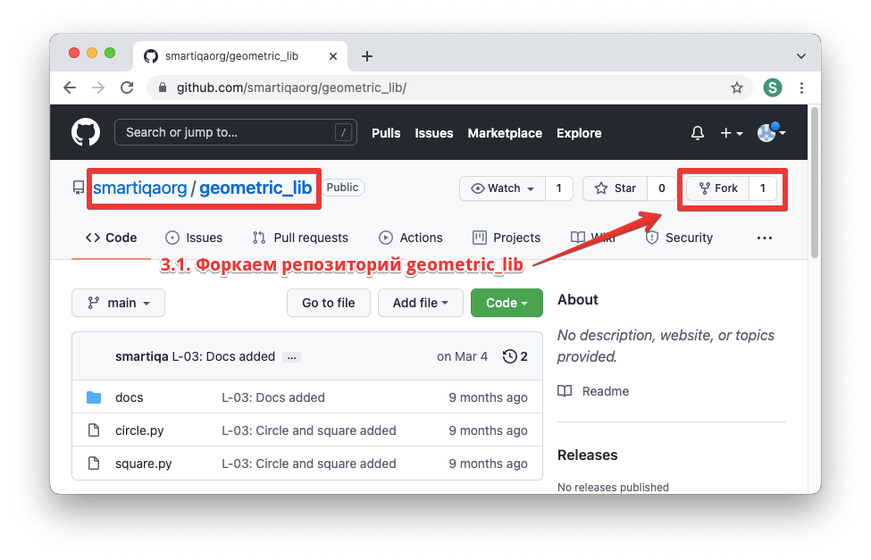The image size is (871, 560).
Task: Click the browser back arrow
Action: pyautogui.click(x=69, y=88)
